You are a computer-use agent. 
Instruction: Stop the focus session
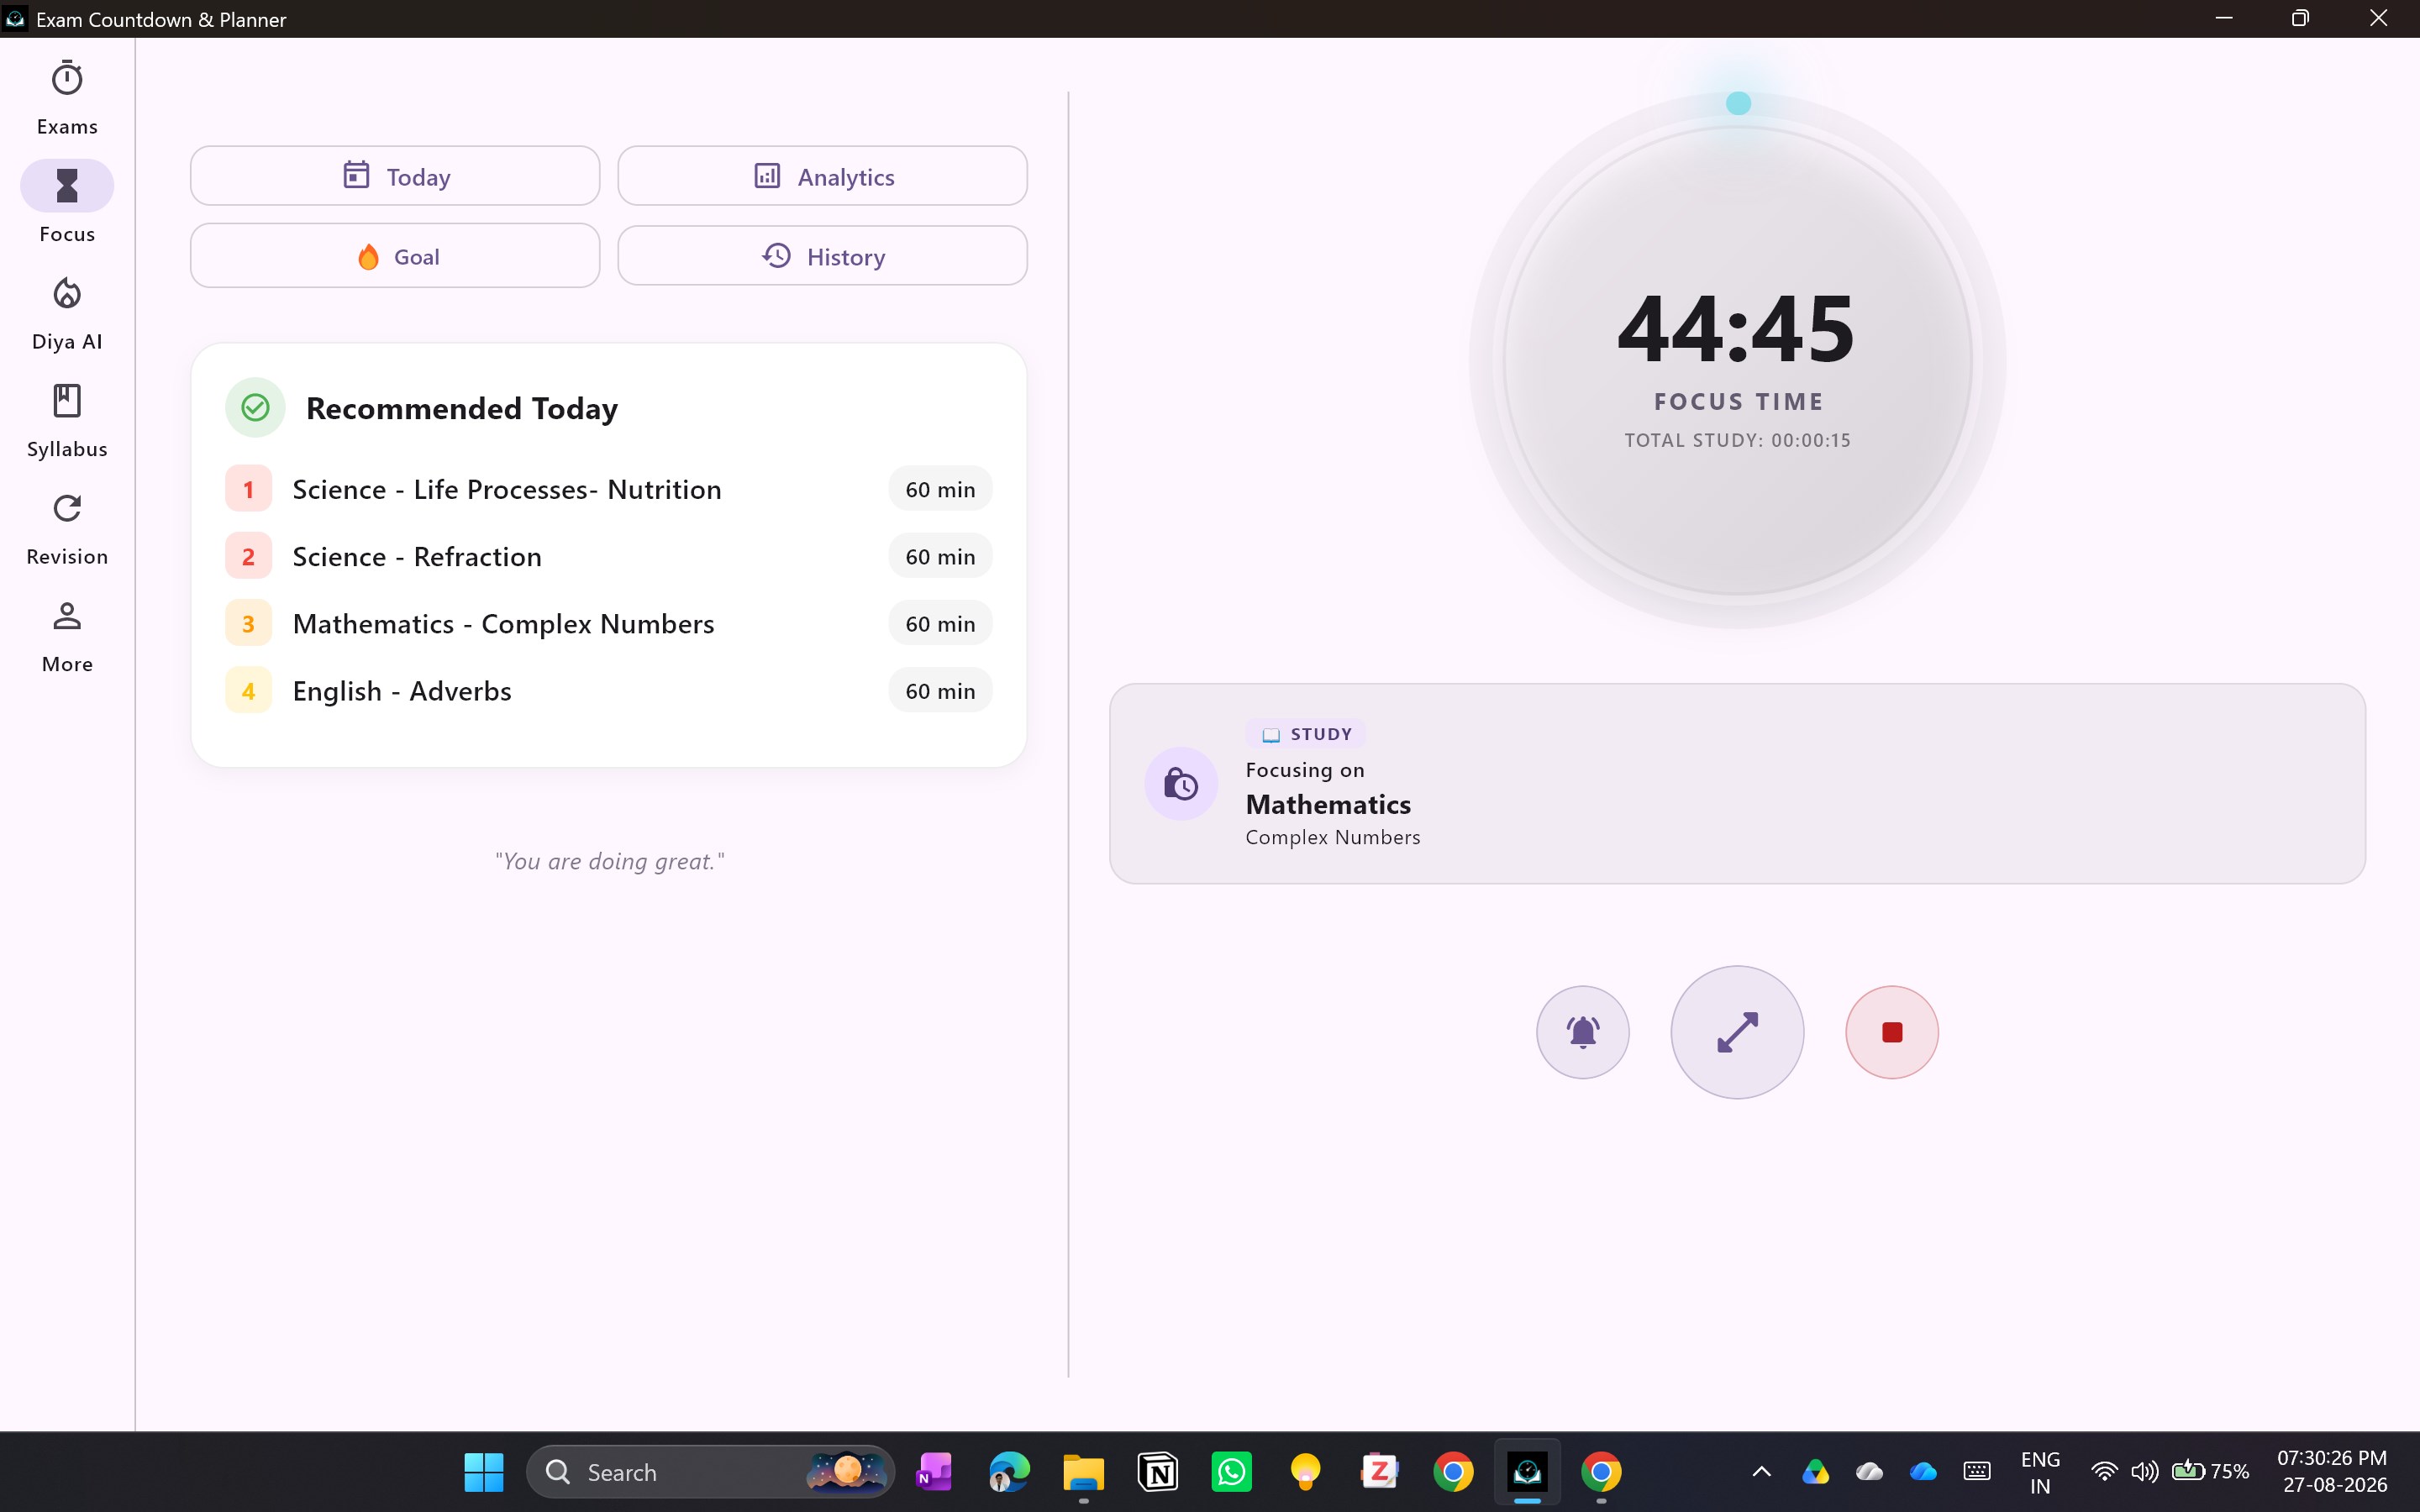[1891, 1031]
